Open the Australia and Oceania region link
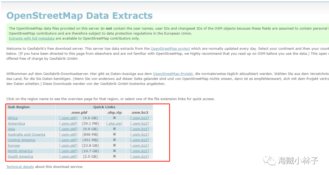329x175 pixels. click(27, 134)
